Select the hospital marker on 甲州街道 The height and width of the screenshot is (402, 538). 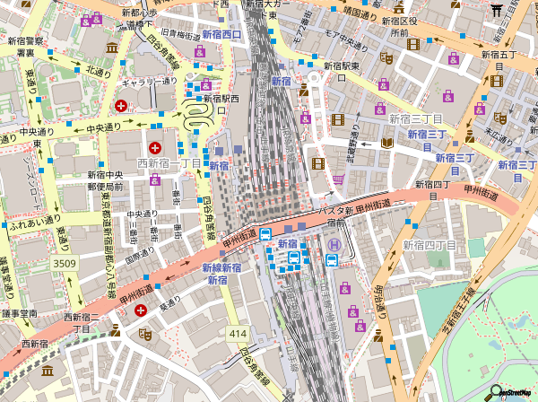click(x=141, y=310)
